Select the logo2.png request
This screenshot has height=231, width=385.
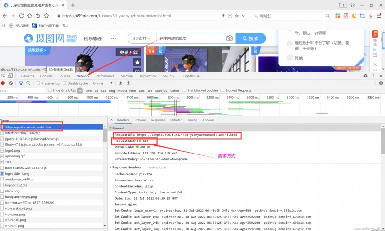tap(51, 150)
